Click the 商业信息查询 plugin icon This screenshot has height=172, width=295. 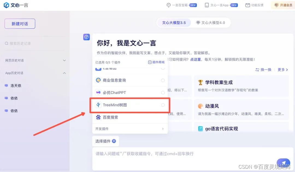coord(98,80)
